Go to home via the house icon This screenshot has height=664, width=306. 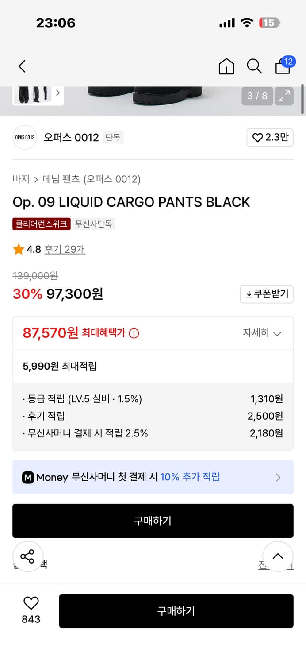click(x=226, y=66)
